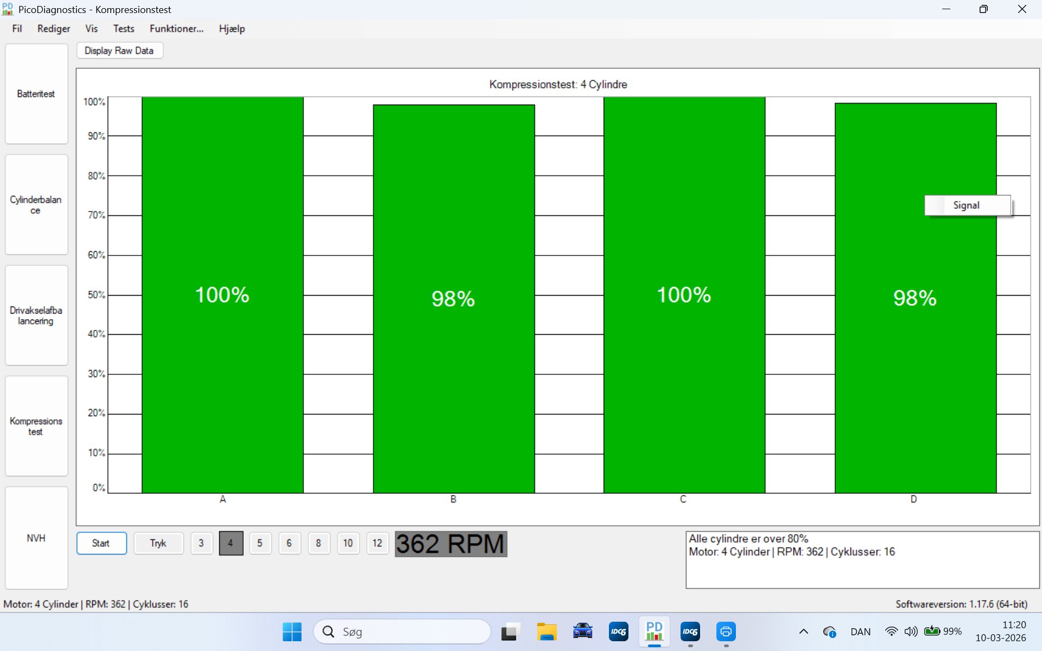
Task: Open the NVH test module
Action: [36, 538]
